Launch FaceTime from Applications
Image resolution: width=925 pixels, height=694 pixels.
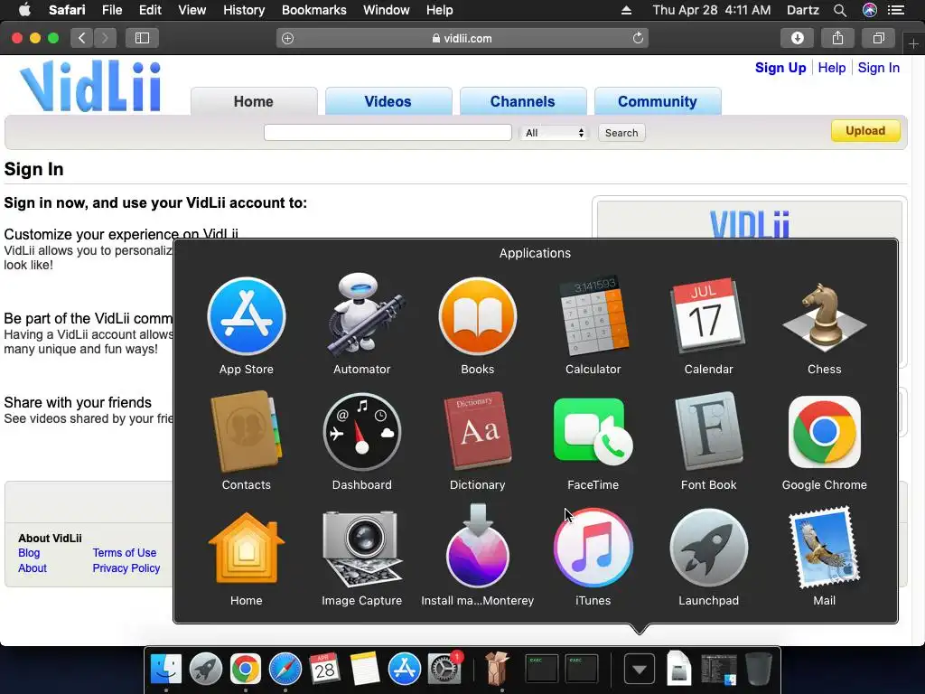click(593, 431)
